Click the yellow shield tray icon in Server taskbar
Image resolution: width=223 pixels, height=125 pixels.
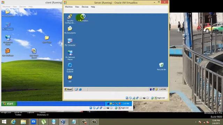coord(156,89)
